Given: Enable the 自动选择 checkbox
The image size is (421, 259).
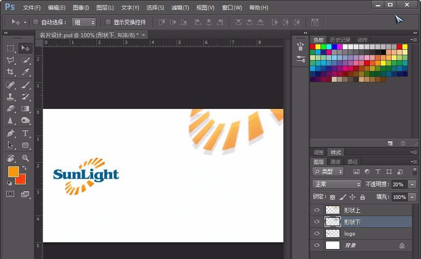Looking at the screenshot, I should coord(36,22).
